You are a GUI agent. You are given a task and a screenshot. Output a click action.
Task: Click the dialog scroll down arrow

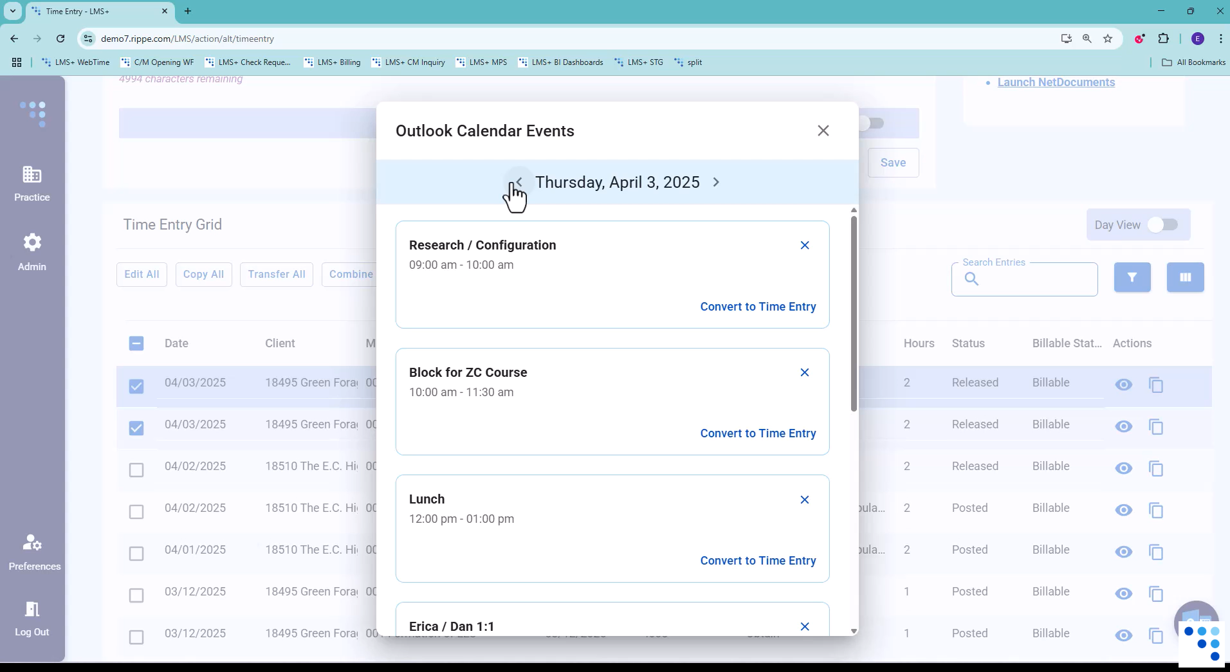854,631
